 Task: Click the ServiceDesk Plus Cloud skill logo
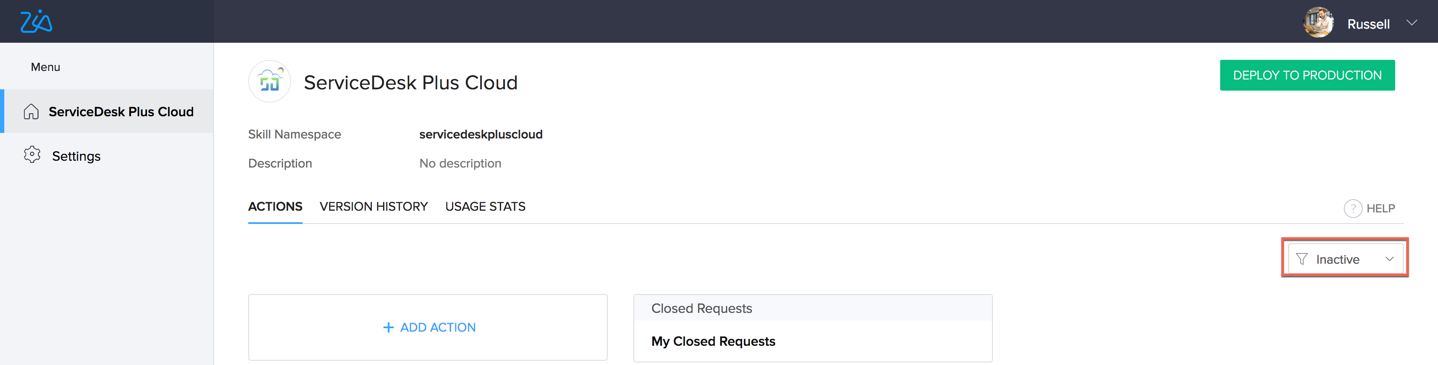[269, 81]
